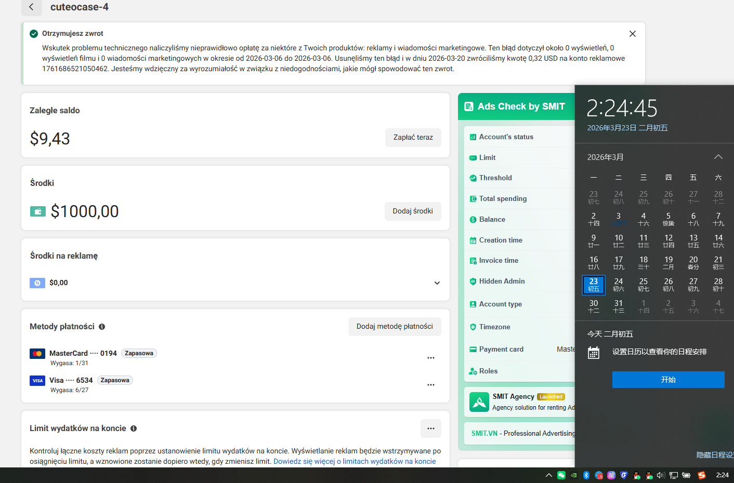This screenshot has width=734, height=483.
Task: Click the Dodaj metodę płatności button
Action: (394, 327)
